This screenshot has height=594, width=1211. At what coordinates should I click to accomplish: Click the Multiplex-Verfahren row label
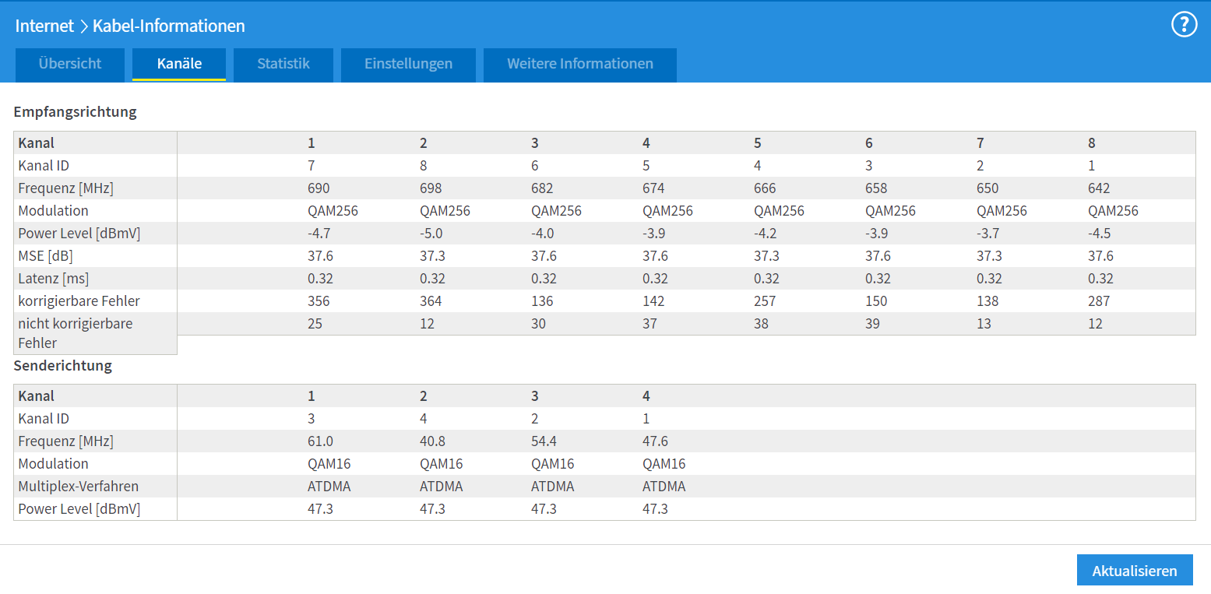click(78, 487)
